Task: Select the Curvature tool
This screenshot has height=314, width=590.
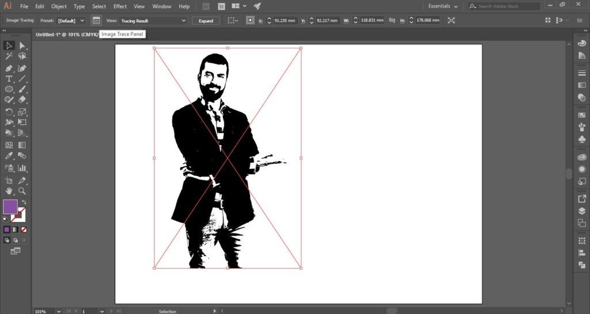Action: (22, 69)
